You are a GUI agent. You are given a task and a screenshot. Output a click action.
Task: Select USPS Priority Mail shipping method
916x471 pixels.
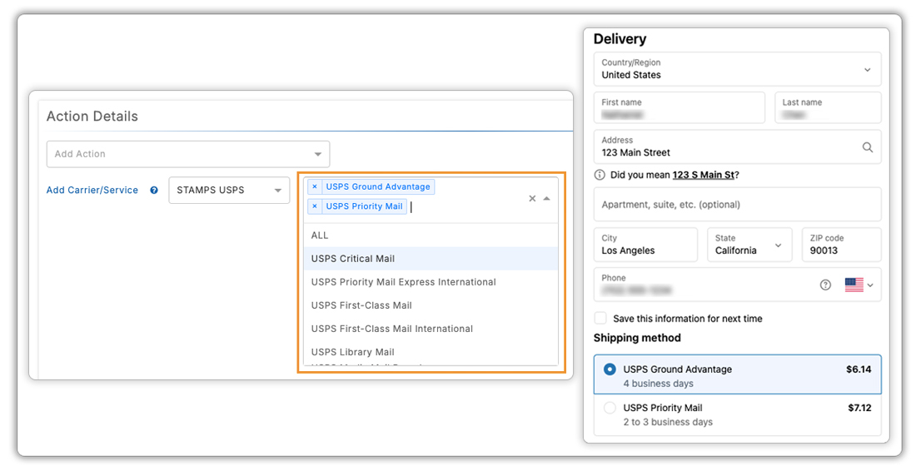point(737,414)
